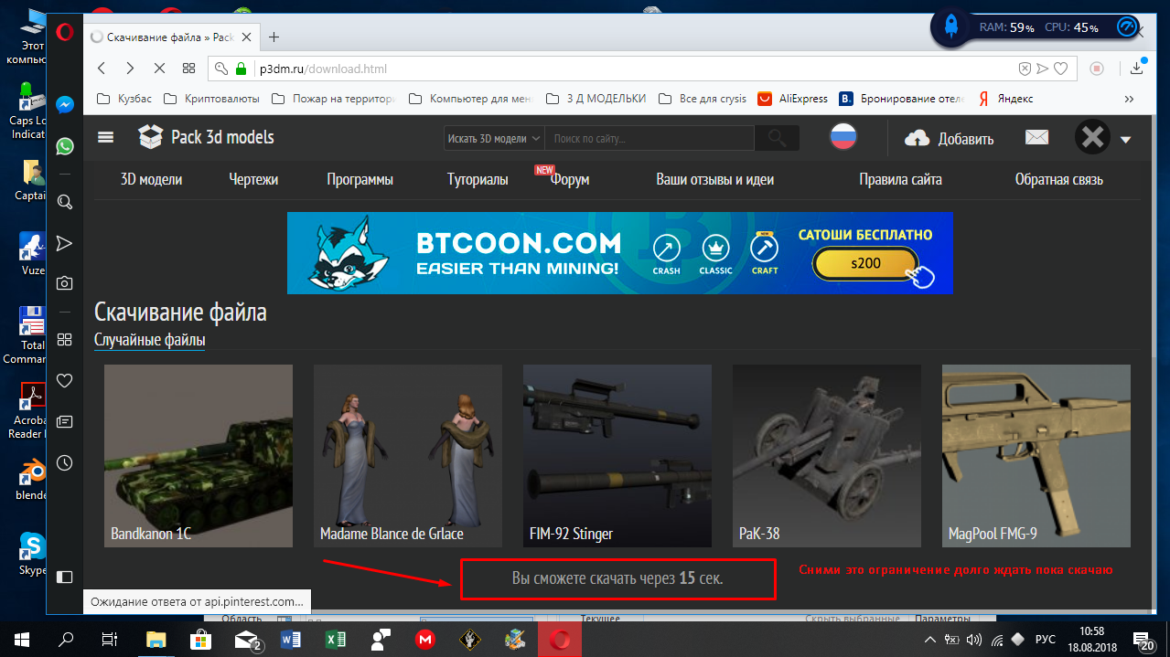This screenshot has height=657, width=1170.
Task: Open Speed Dial start page button
Action: click(188, 69)
